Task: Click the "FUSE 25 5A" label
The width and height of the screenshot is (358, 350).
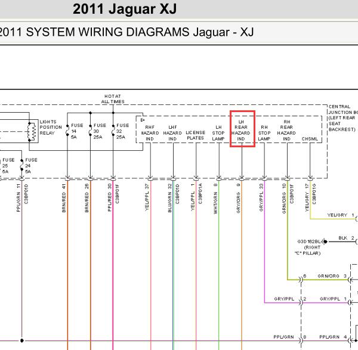Action: point(8,166)
